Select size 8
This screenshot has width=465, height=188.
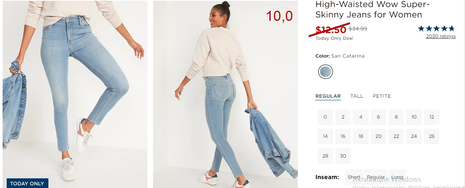coord(396,117)
